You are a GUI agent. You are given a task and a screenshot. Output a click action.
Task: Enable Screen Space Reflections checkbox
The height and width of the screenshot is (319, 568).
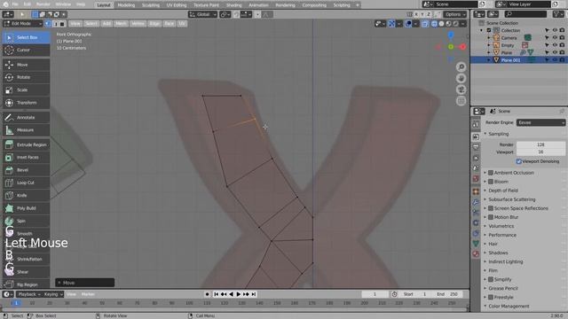click(x=491, y=208)
